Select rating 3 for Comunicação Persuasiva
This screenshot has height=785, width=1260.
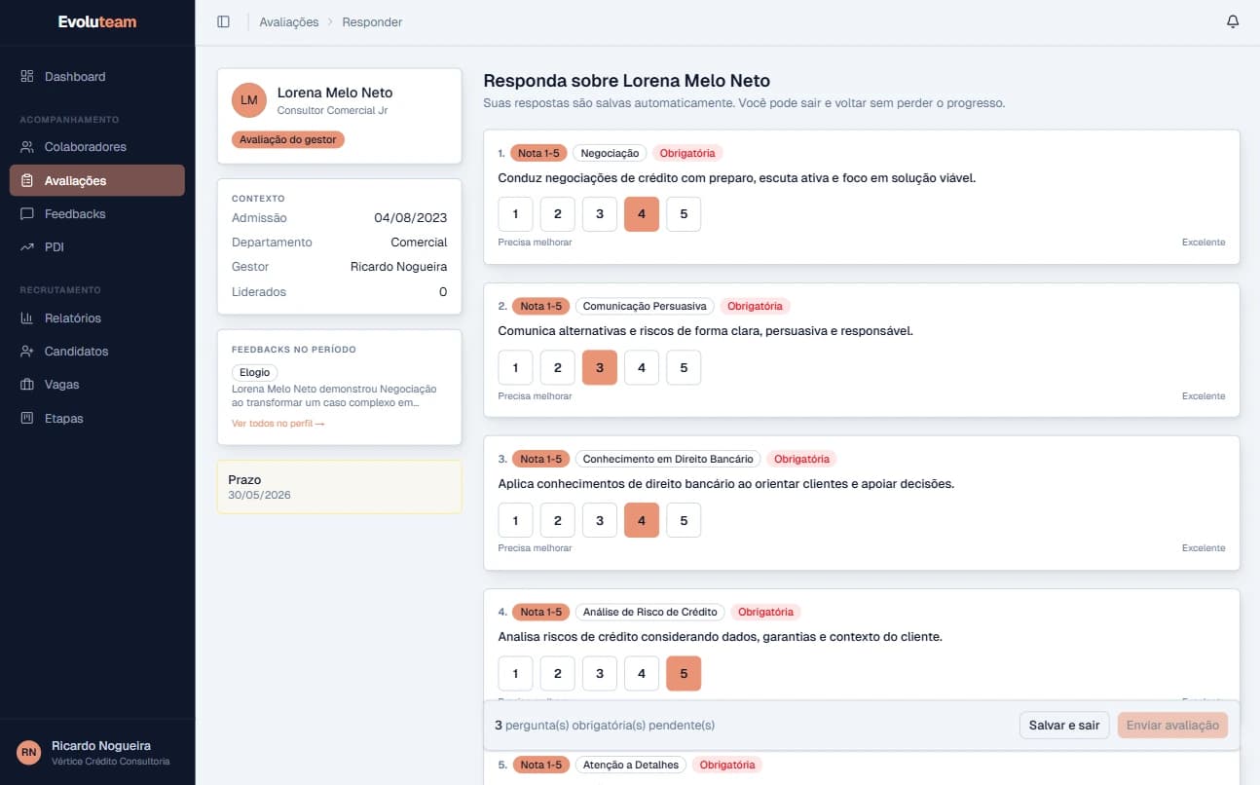600,367
